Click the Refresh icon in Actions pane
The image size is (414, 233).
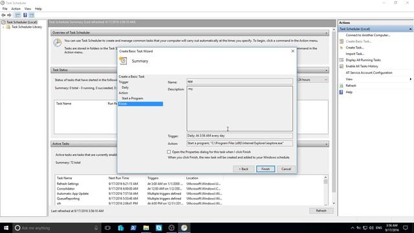(x=342, y=86)
